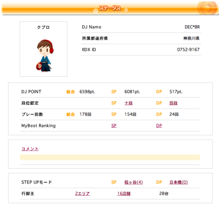Open MyBest Ranking DP link

tap(159, 126)
